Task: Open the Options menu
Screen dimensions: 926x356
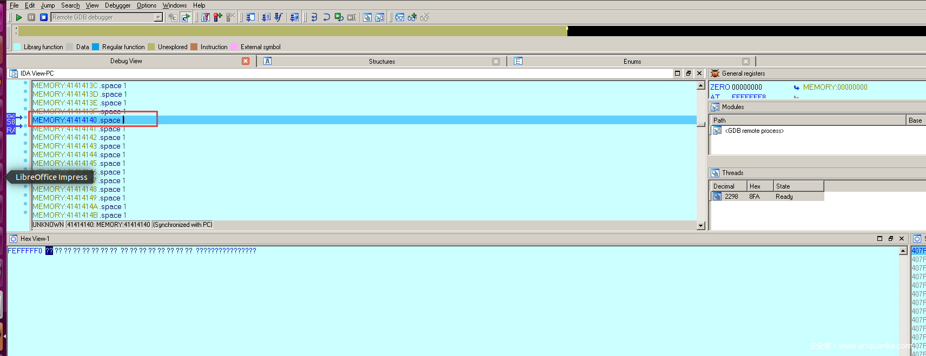Action: (x=147, y=5)
